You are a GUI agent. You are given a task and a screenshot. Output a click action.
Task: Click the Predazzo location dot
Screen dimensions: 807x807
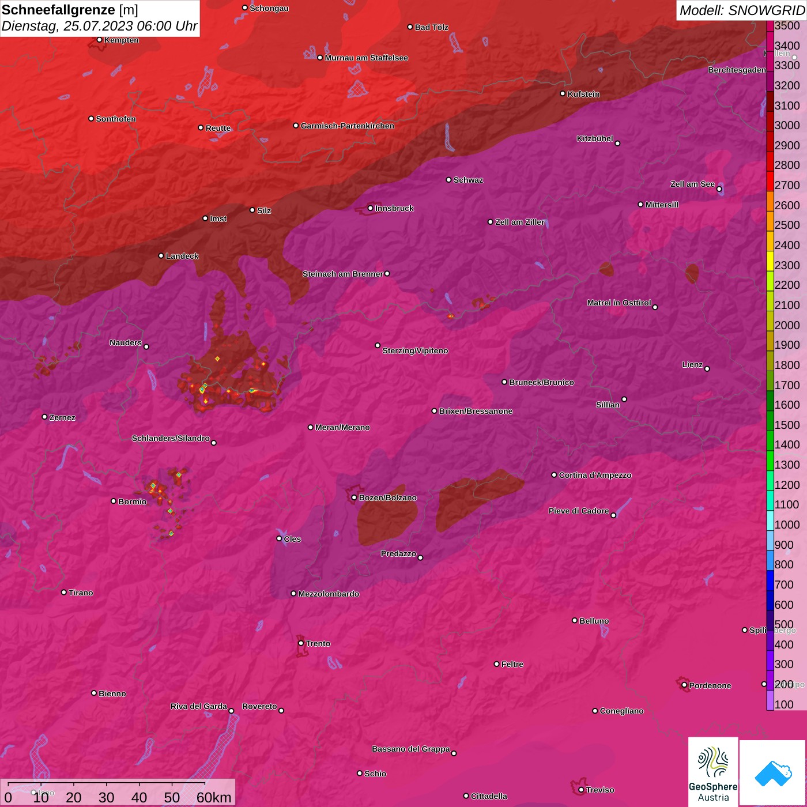[421, 557]
